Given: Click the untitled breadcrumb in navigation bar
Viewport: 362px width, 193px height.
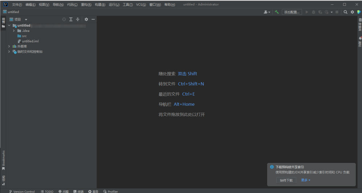Looking at the screenshot, I should point(11,12).
